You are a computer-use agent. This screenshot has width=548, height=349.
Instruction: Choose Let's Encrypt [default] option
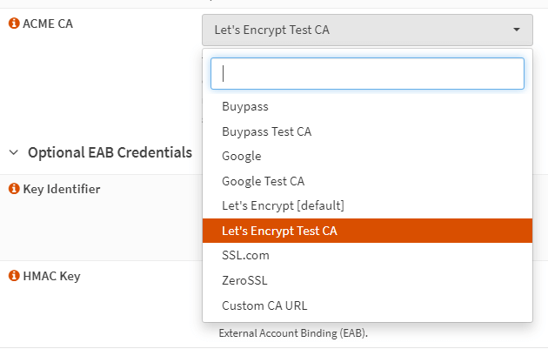coord(284,206)
